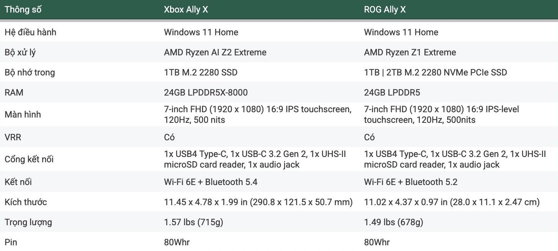Click the VRR row label
This screenshot has height=251, width=558.
13,137
